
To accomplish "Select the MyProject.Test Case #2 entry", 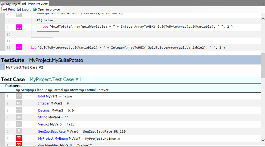I will [x=25, y=67].
